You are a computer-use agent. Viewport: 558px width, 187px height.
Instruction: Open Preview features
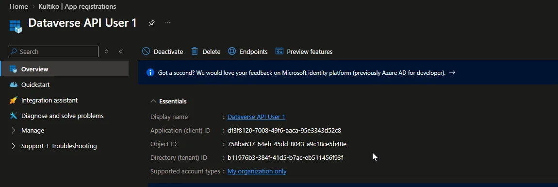304,51
